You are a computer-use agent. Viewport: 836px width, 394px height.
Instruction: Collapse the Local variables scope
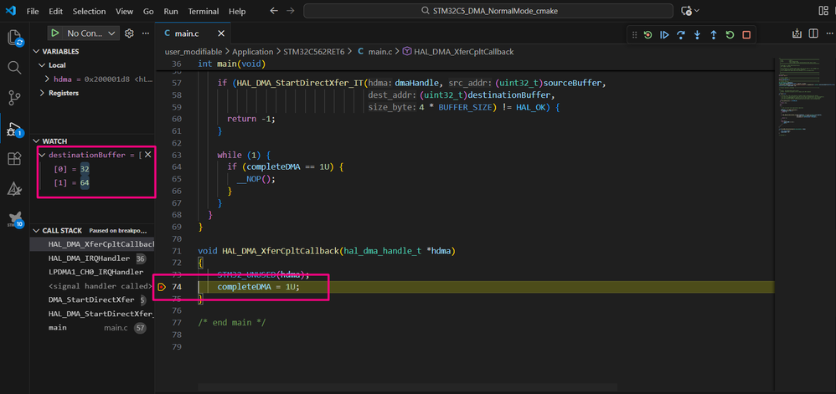pos(43,65)
